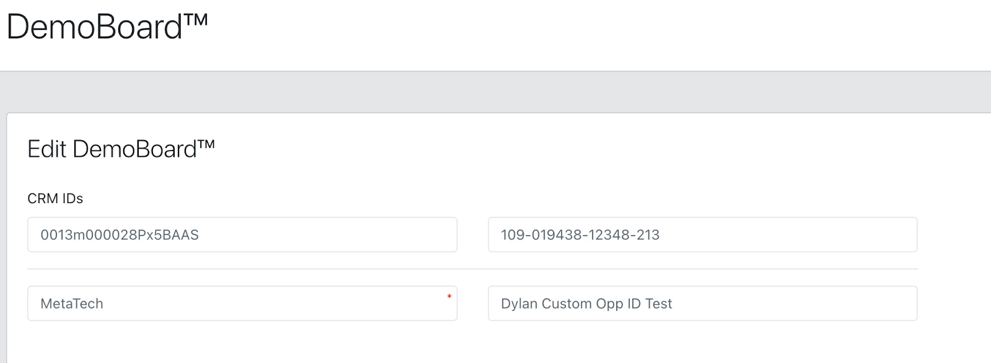Click "12348" inside the second CRM ID field
991x363 pixels.
(x=611, y=235)
